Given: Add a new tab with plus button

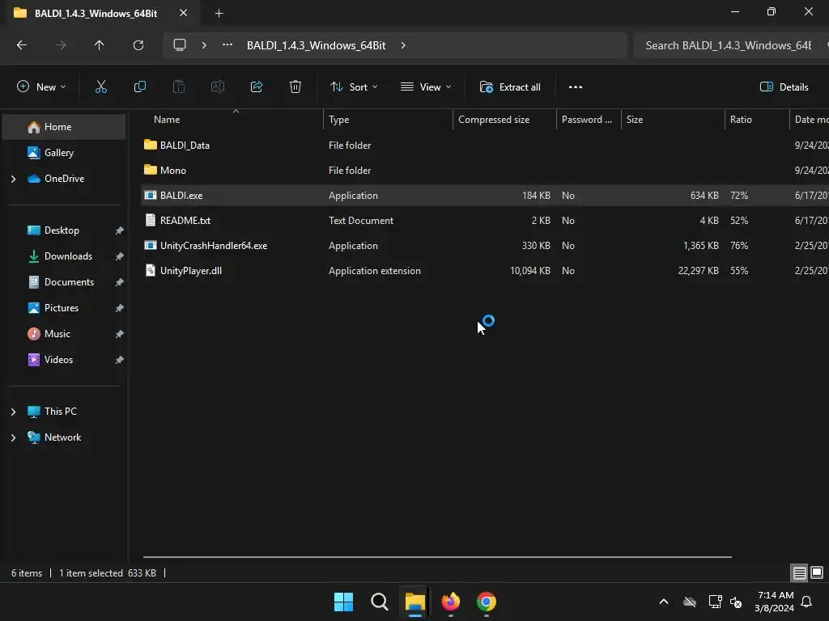Looking at the screenshot, I should pyautogui.click(x=219, y=13).
